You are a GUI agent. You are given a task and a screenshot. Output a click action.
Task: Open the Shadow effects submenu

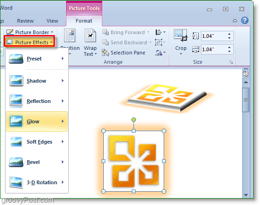37,81
